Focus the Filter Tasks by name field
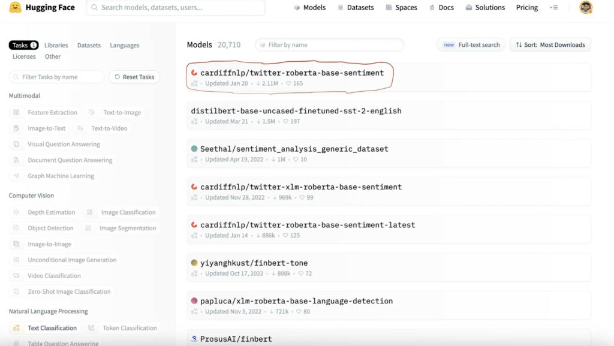The image size is (614, 346). coord(57,77)
